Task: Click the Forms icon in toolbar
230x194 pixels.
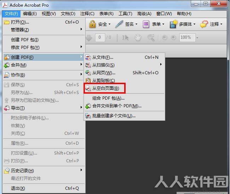Action: pos(146,24)
